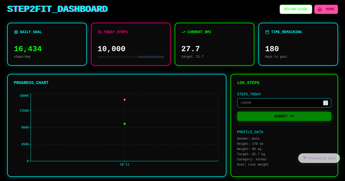Click the TODAY_STEPS card label
This screenshot has height=181, width=345.
tap(116, 32)
